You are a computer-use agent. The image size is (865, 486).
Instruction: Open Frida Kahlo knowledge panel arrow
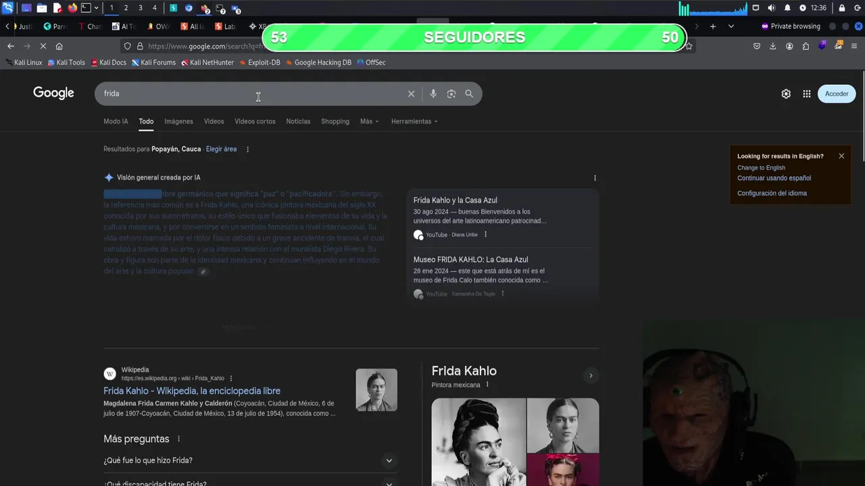point(591,376)
